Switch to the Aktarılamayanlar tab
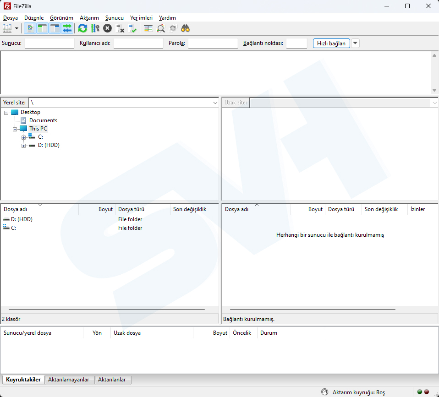This screenshot has width=439, height=397. pos(69,380)
